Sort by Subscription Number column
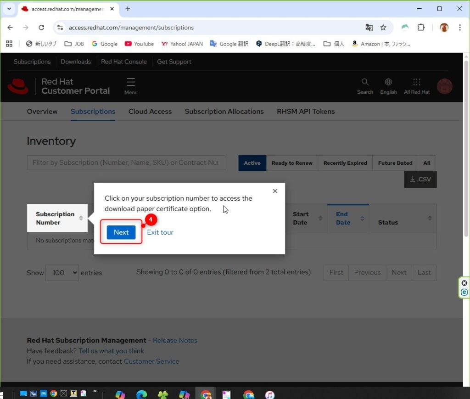The width and height of the screenshot is (470, 399). [57, 218]
